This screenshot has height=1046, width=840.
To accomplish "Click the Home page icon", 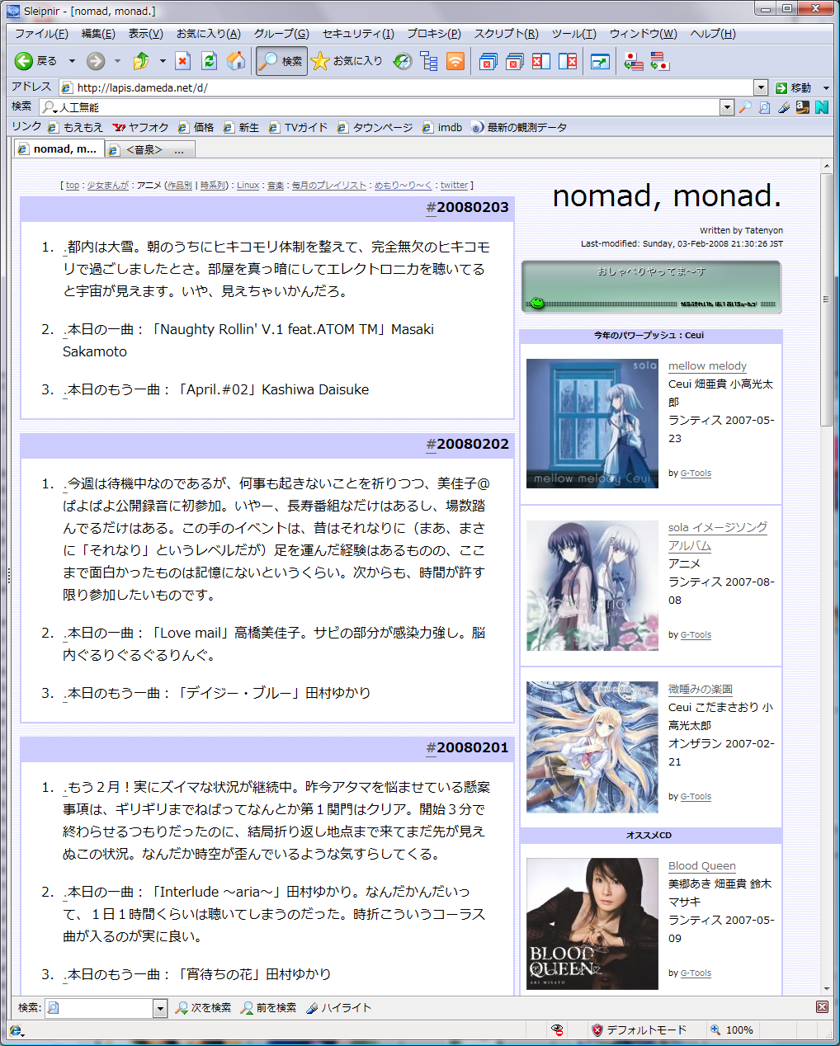I will click(x=236, y=61).
